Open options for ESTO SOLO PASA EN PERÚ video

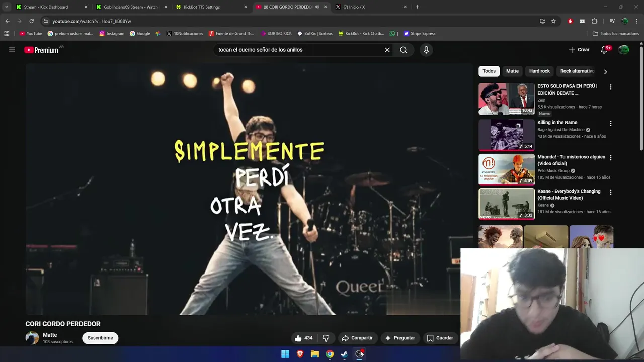click(611, 87)
